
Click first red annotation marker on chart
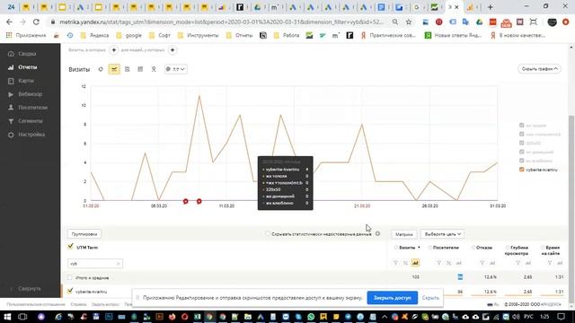[x=186, y=201]
